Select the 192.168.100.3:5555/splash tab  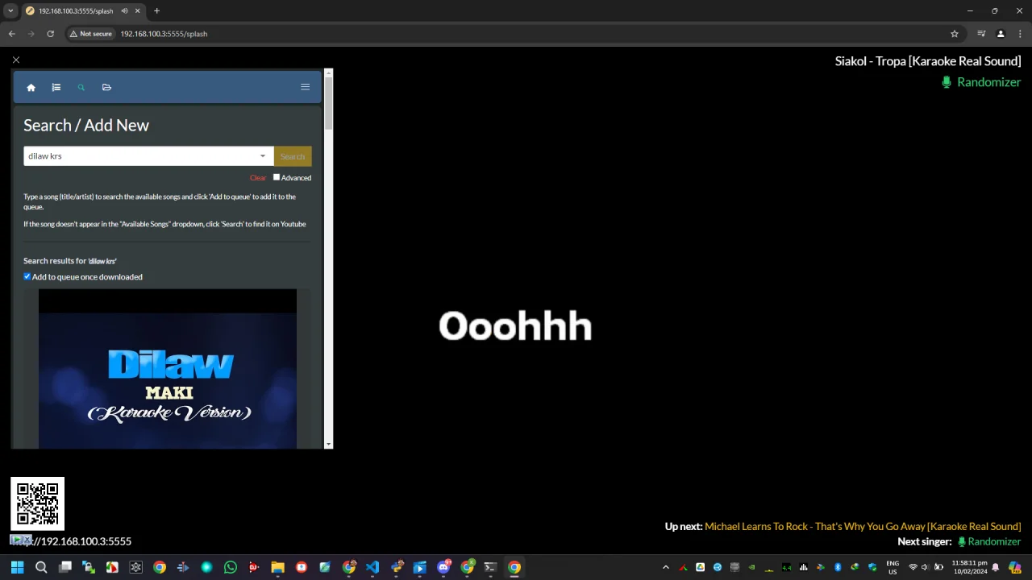click(x=82, y=11)
